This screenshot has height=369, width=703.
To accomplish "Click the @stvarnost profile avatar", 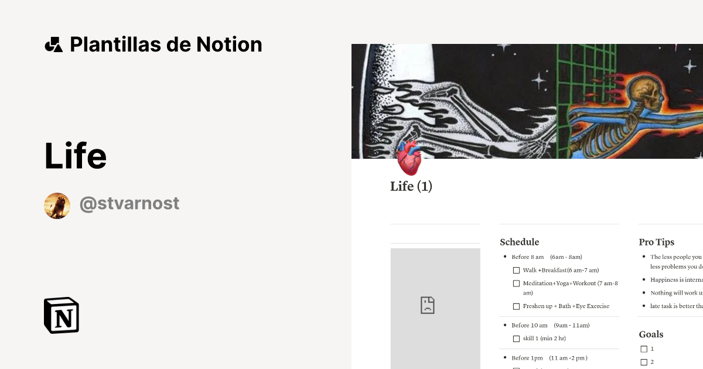I will 57,205.
